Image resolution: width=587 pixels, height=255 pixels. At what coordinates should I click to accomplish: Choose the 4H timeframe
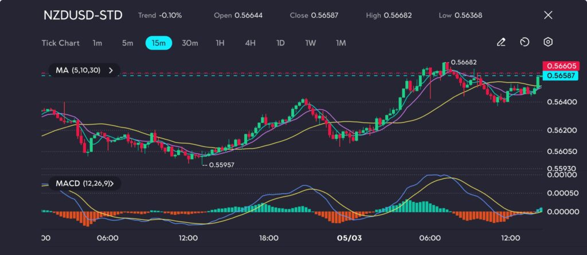coord(250,43)
